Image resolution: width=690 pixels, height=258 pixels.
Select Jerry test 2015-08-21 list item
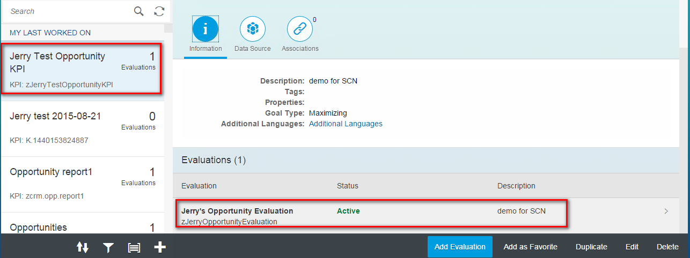coord(82,128)
